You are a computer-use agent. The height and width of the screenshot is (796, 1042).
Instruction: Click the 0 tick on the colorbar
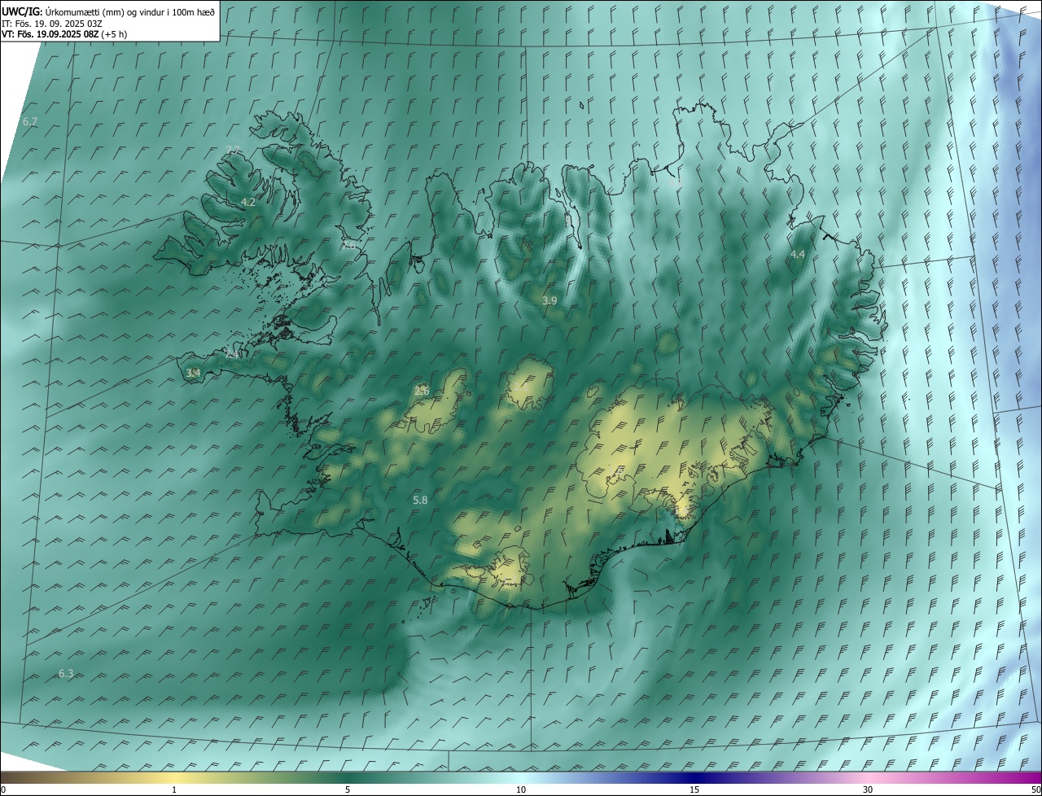pyautogui.click(x=3, y=790)
